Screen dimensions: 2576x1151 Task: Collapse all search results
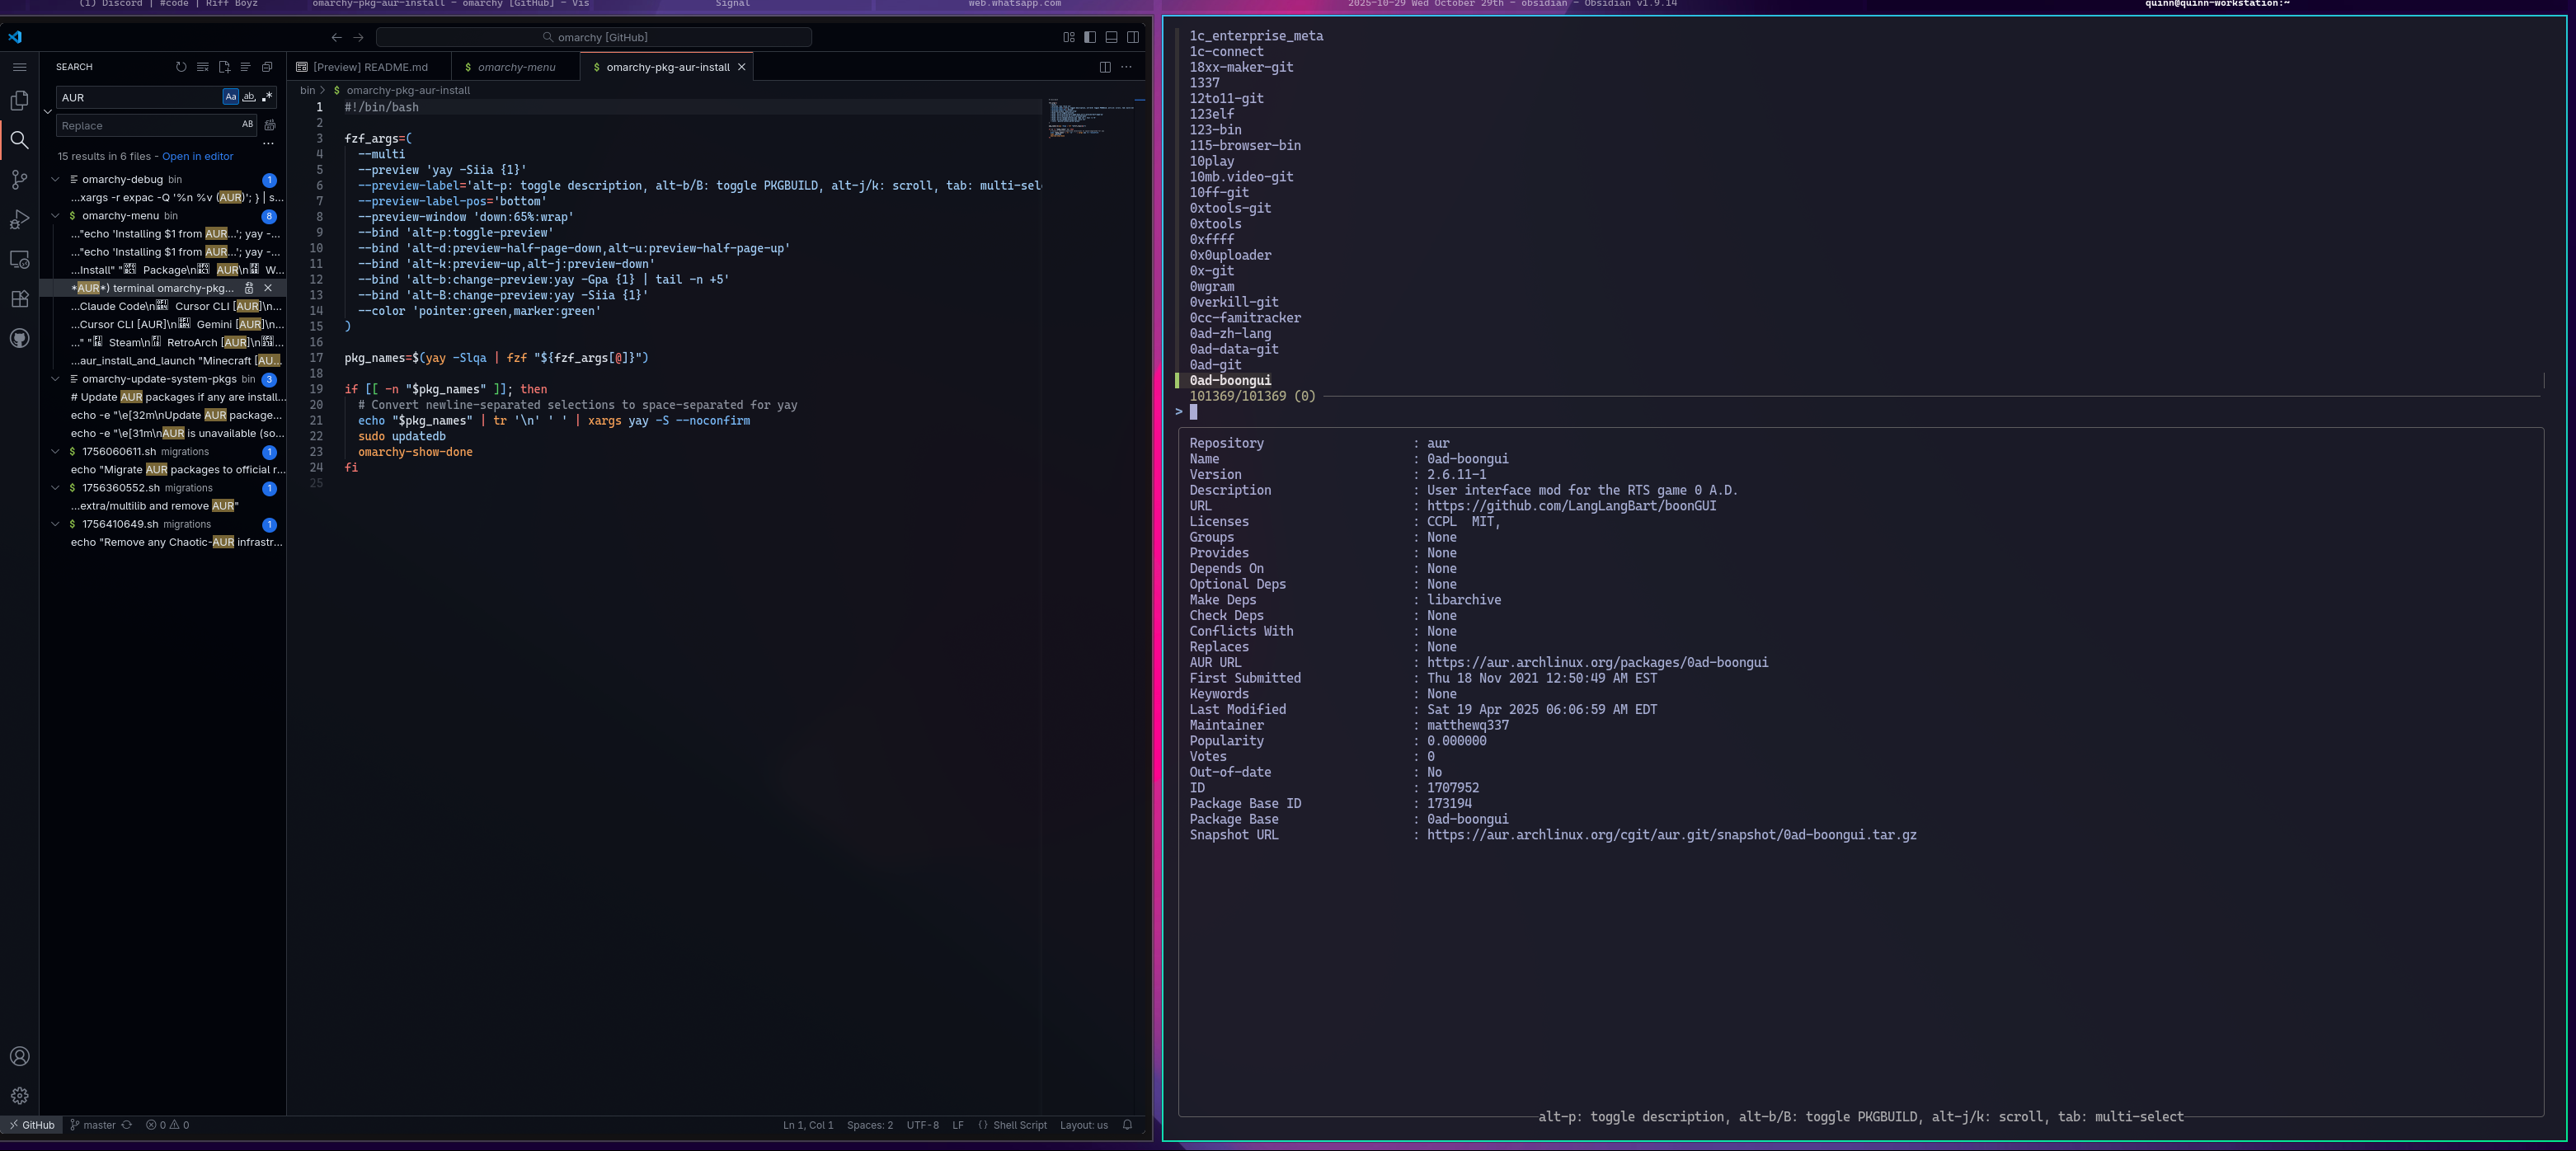[267, 67]
